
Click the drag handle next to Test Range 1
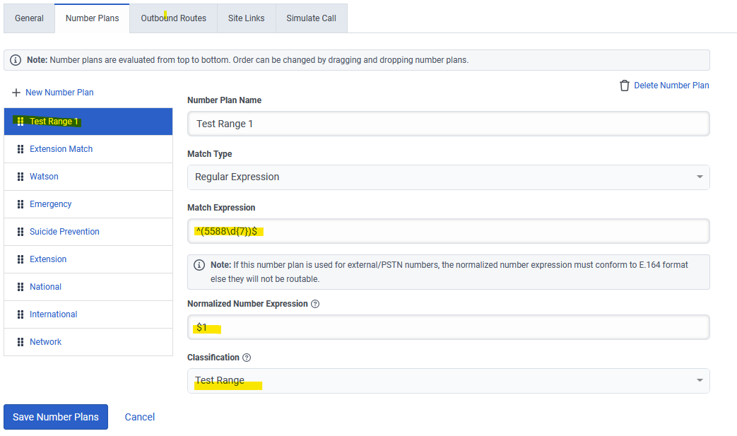tap(19, 121)
